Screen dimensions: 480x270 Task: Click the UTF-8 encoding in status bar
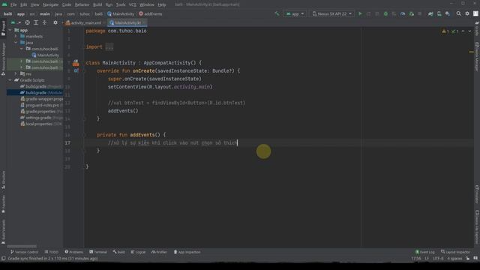438,259
